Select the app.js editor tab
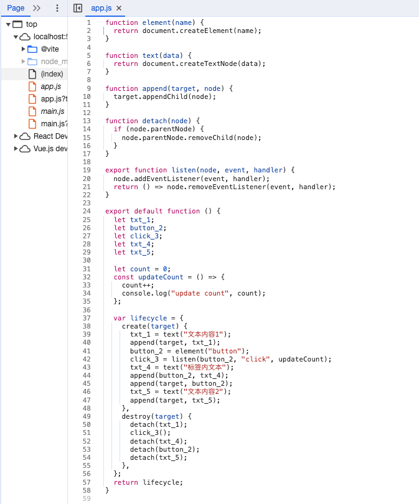419x504 pixels. point(102,8)
